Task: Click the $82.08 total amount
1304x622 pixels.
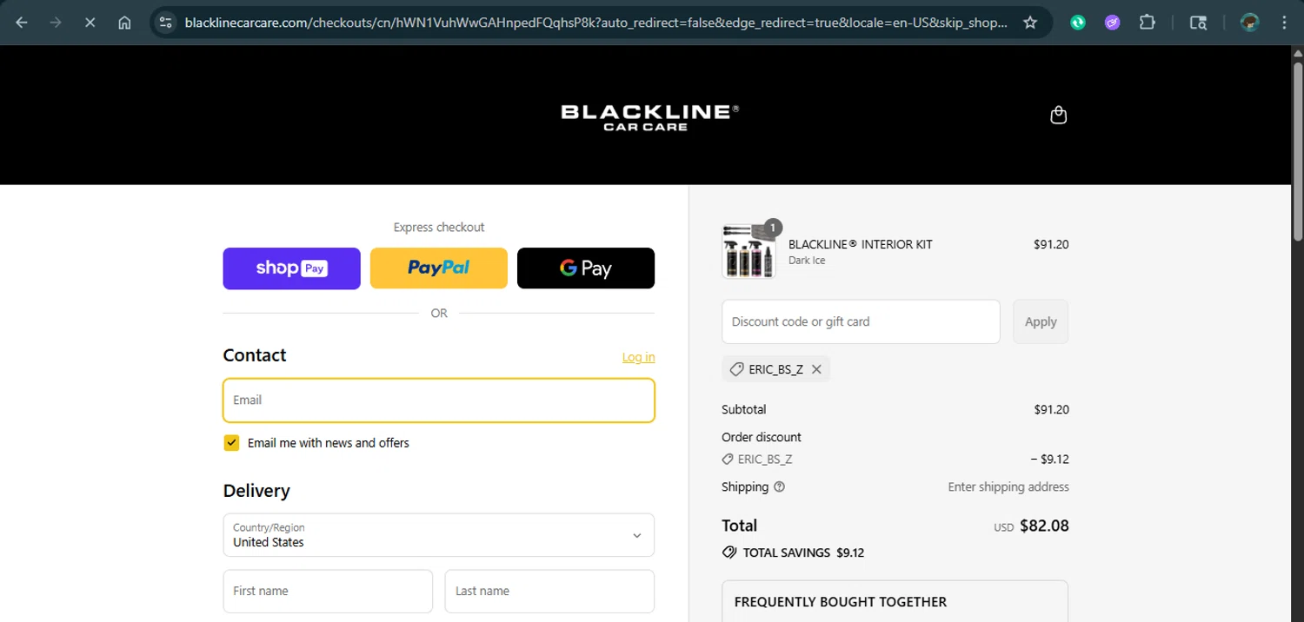Action: [x=1044, y=526]
